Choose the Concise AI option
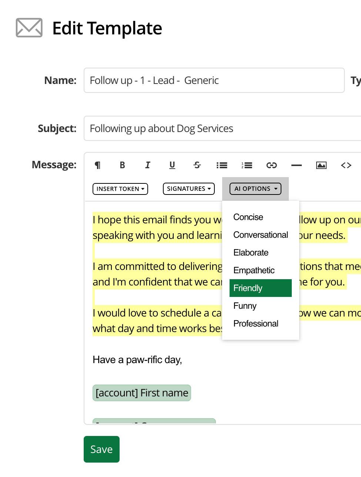361x477 pixels. (261, 217)
